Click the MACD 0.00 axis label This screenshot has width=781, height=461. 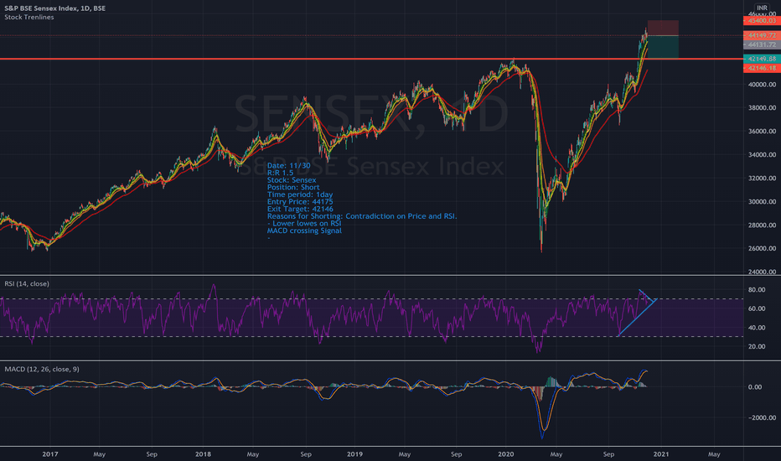pos(754,386)
